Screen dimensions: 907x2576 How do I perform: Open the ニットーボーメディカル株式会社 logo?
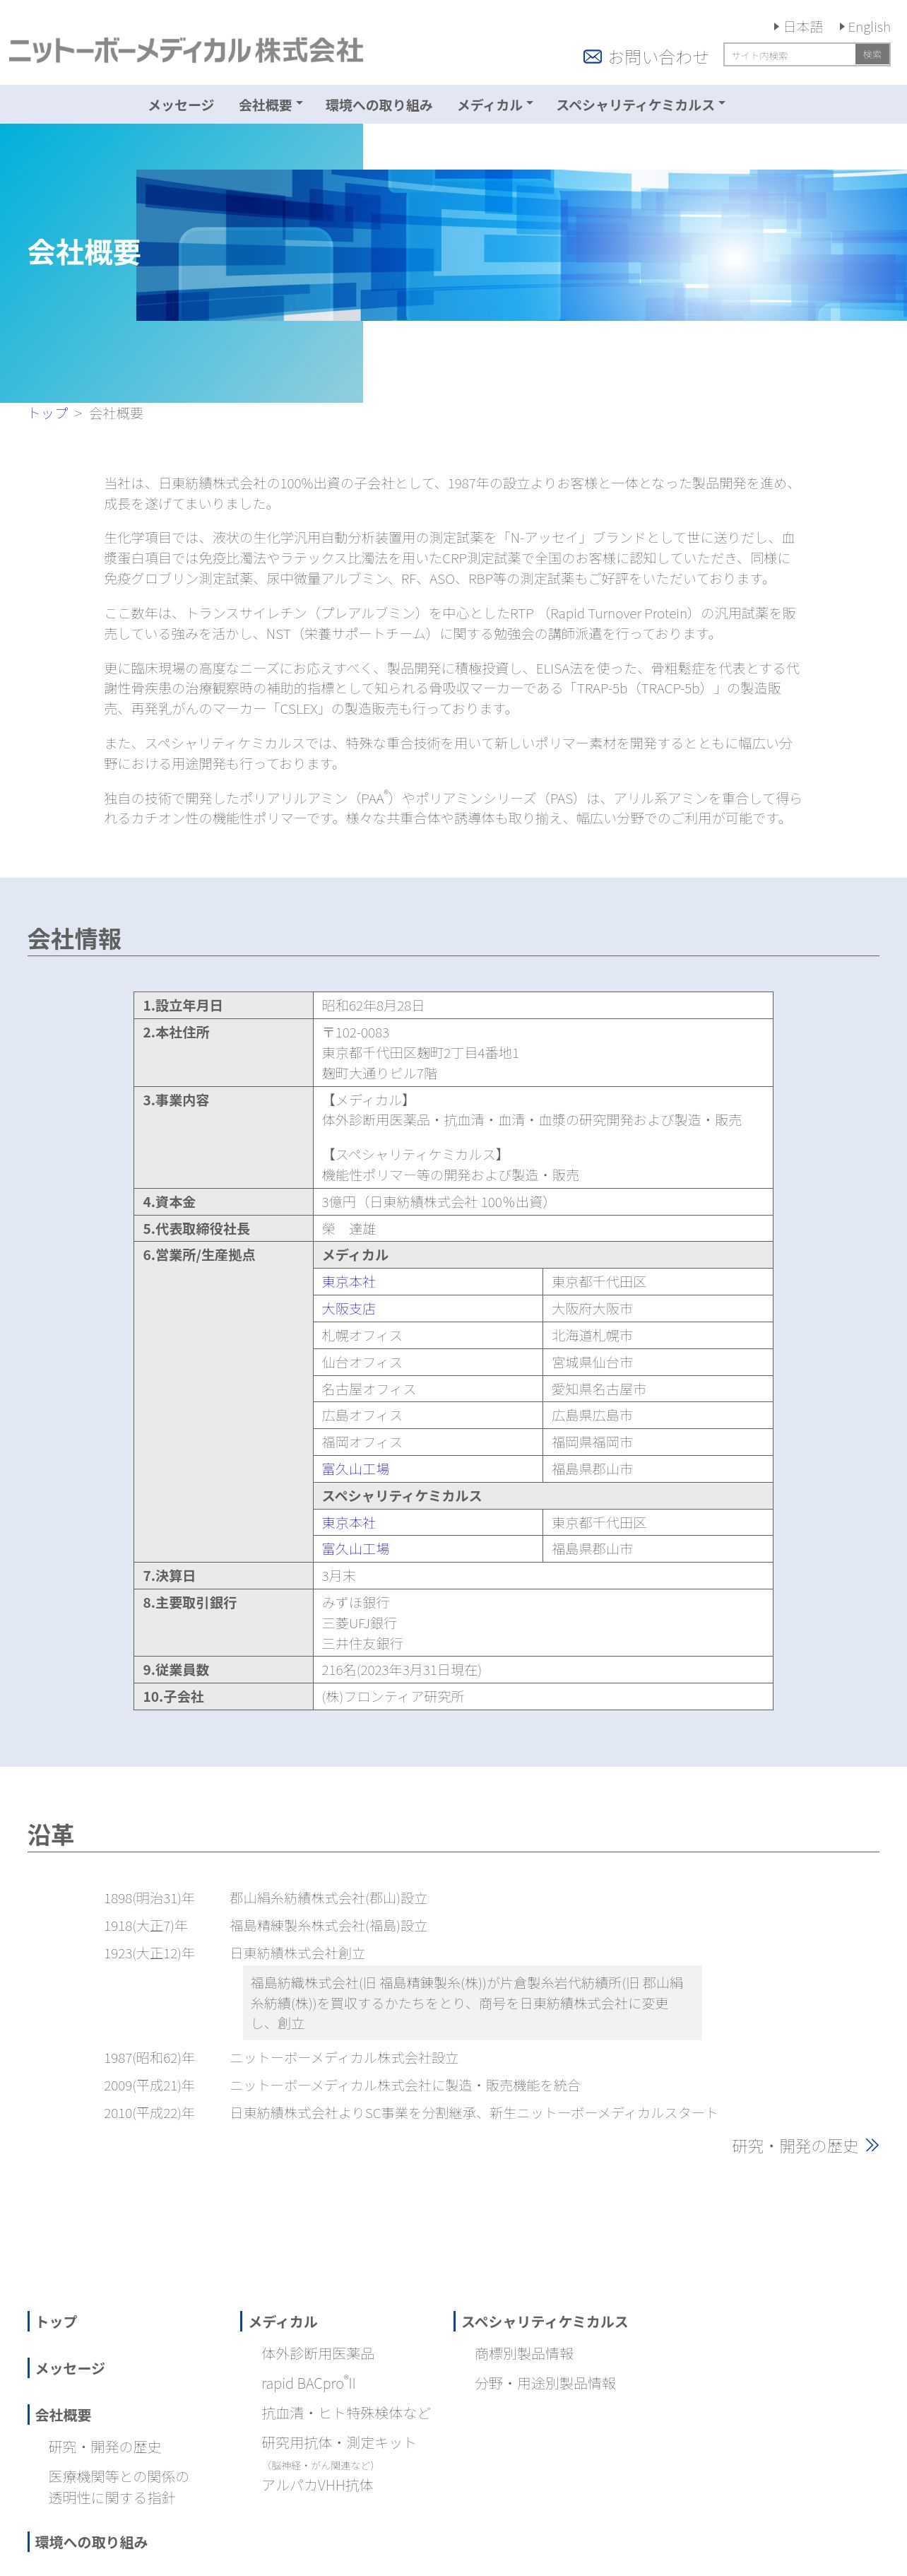click(x=186, y=50)
